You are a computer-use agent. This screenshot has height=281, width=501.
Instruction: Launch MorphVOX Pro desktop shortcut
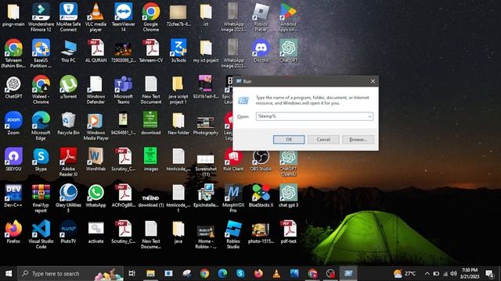233,198
